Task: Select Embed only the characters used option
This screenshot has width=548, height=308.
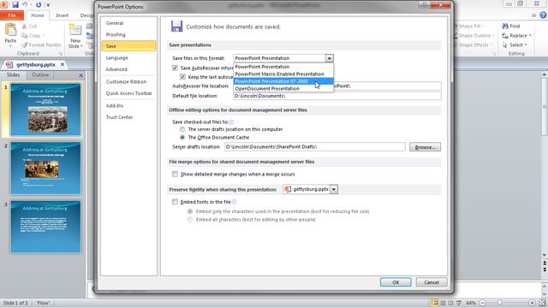Action: click(190, 211)
